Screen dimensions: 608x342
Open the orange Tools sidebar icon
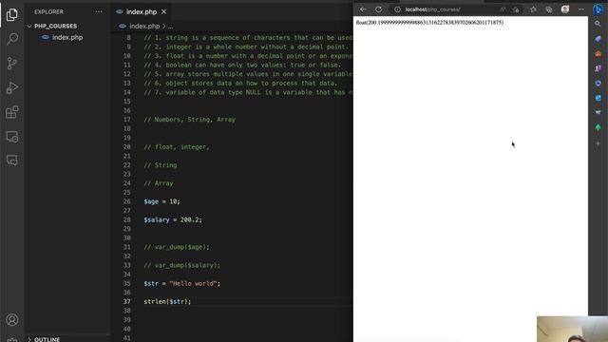[x=598, y=53]
